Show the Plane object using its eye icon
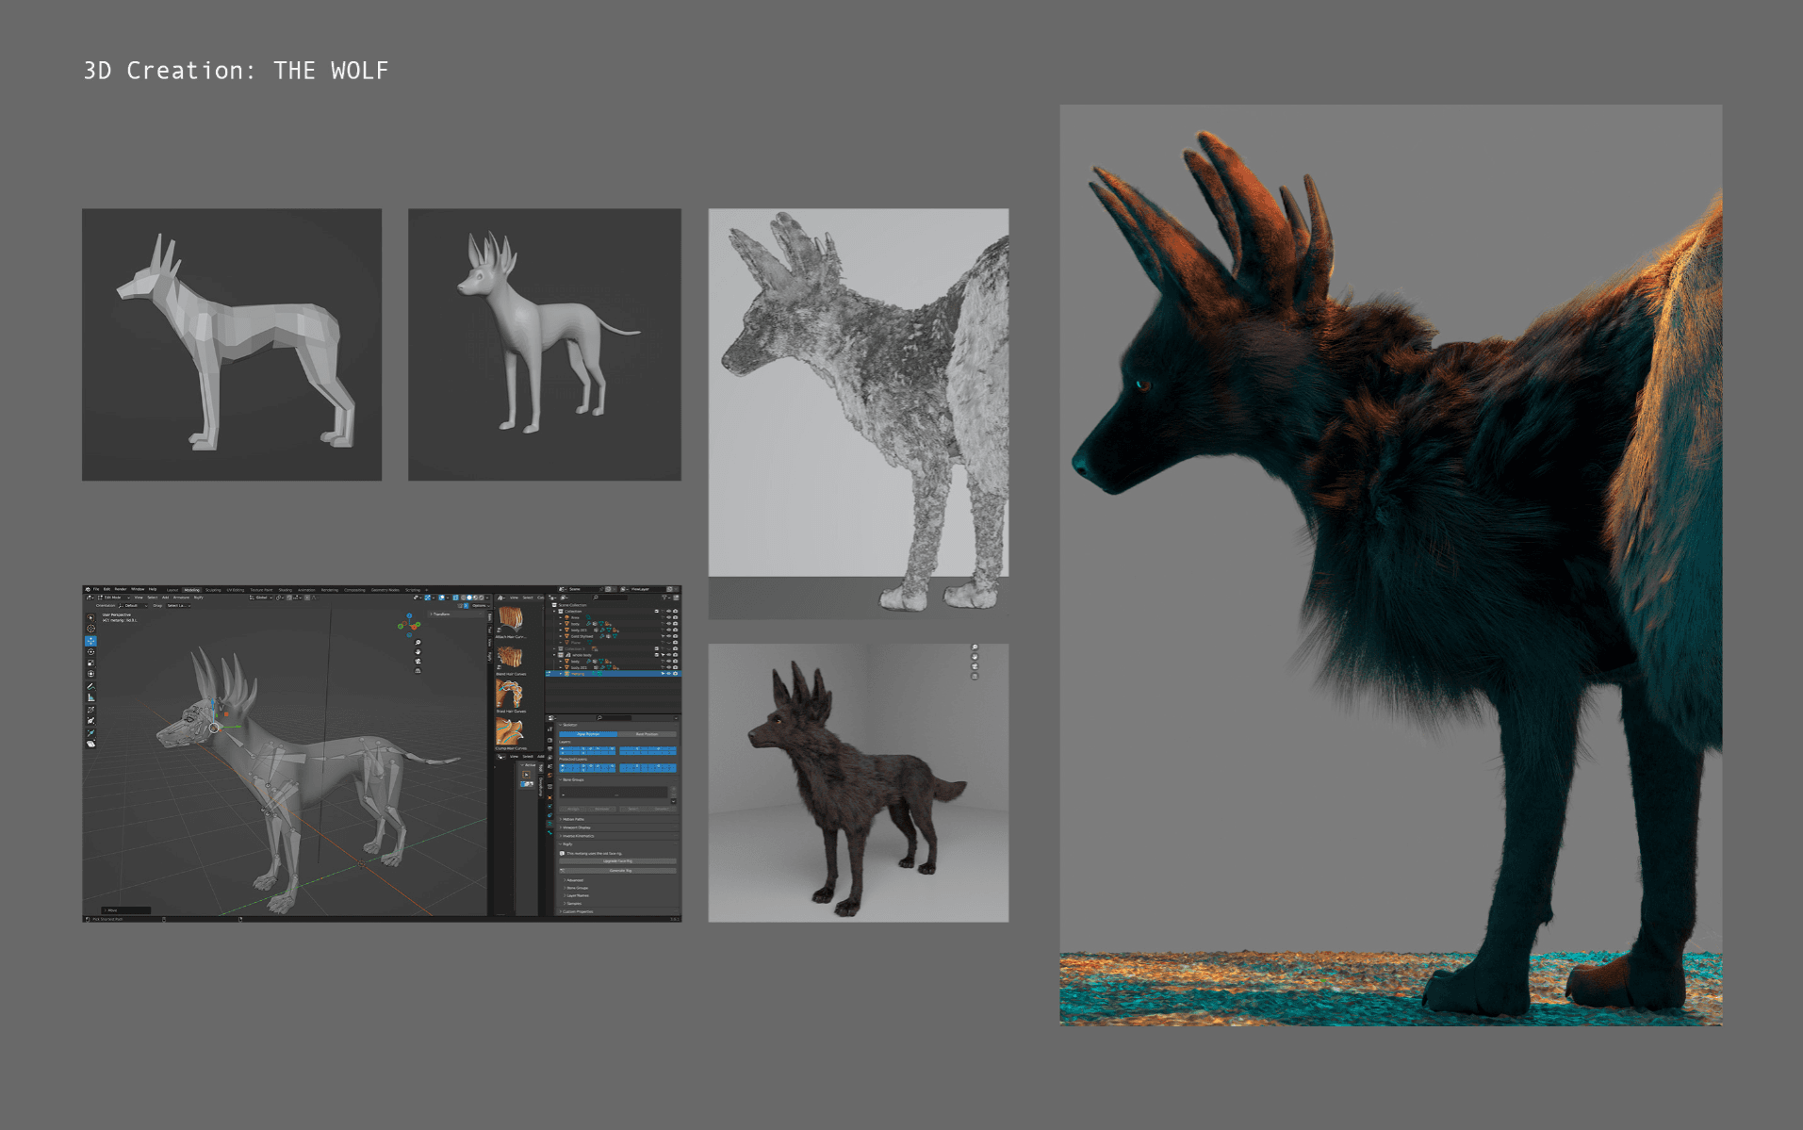The height and width of the screenshot is (1130, 1803). (x=668, y=643)
